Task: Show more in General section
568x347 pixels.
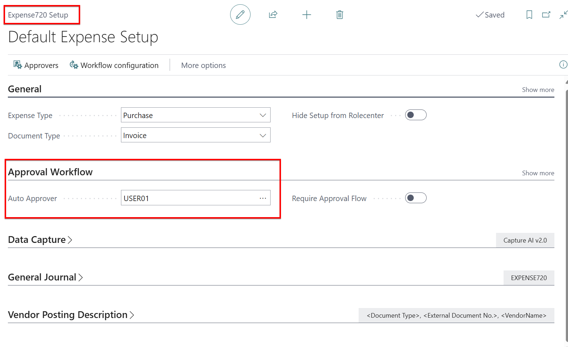Action: pyautogui.click(x=538, y=90)
